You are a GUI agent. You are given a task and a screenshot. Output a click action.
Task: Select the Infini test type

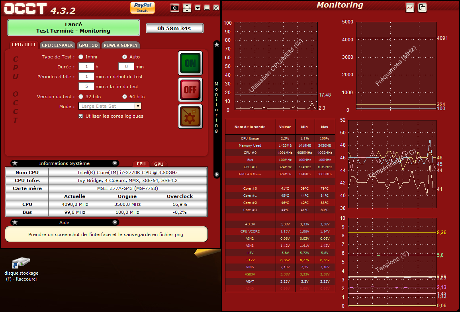81,57
